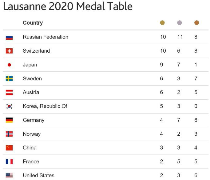Open the Switzerland country link
The height and width of the screenshot is (180, 210).
coord(36,51)
